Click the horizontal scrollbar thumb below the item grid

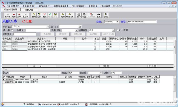pos(6,69)
